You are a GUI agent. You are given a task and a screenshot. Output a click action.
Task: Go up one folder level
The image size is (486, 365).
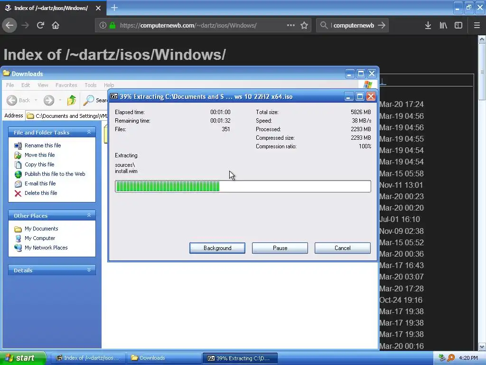(72, 100)
